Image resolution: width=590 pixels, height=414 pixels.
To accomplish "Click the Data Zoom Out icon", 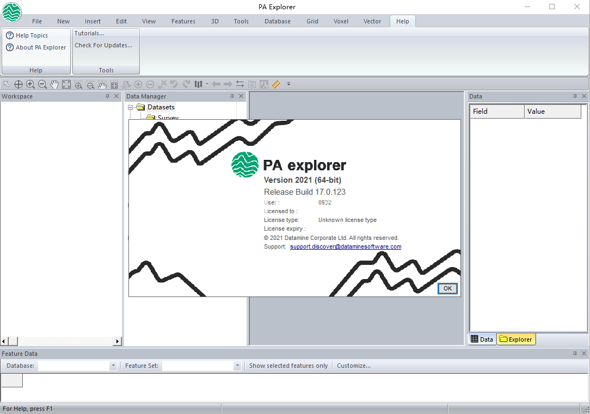I will [90, 84].
